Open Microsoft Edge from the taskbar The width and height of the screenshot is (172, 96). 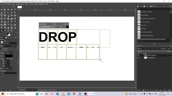point(58,94)
